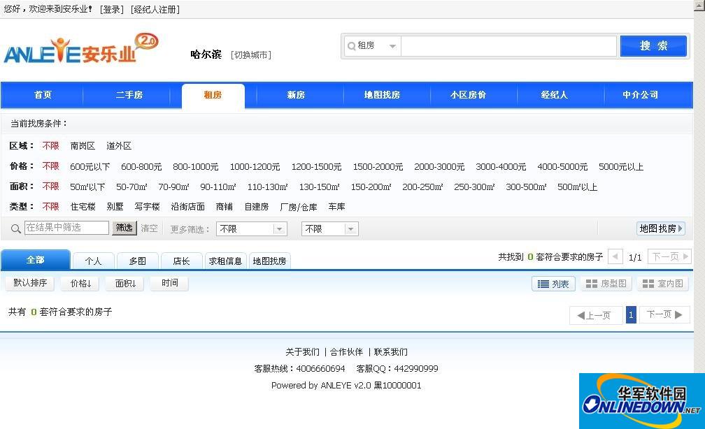The image size is (705, 429).
Task: Switch to the 个人 listings tab
Action: 93,261
